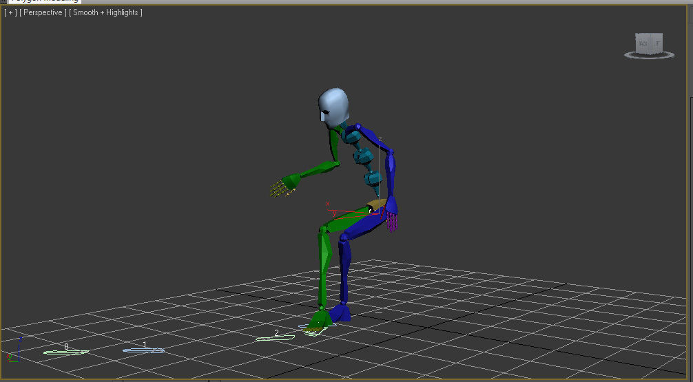The width and height of the screenshot is (693, 382).
Task: Select the green foot on the ground
Action: point(319,320)
